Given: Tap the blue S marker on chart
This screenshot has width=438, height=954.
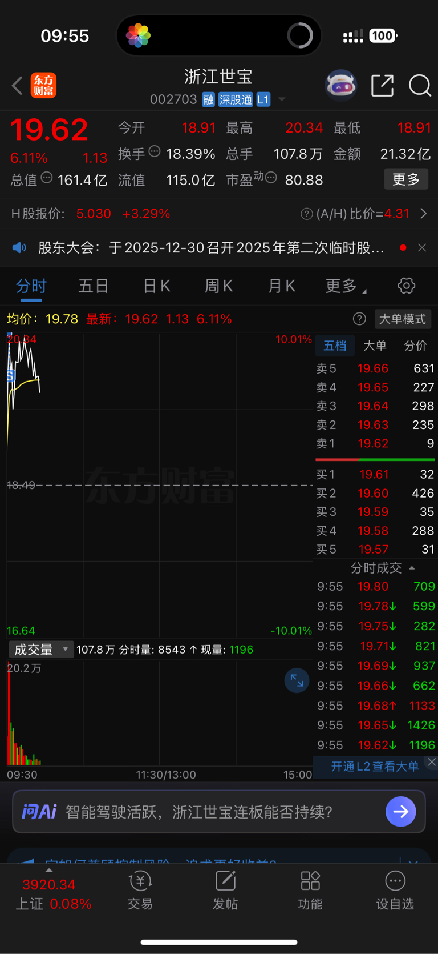Looking at the screenshot, I should 10,376.
